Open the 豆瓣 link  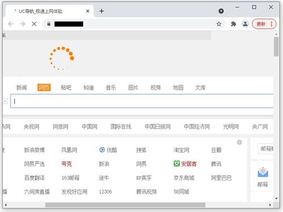(216, 150)
